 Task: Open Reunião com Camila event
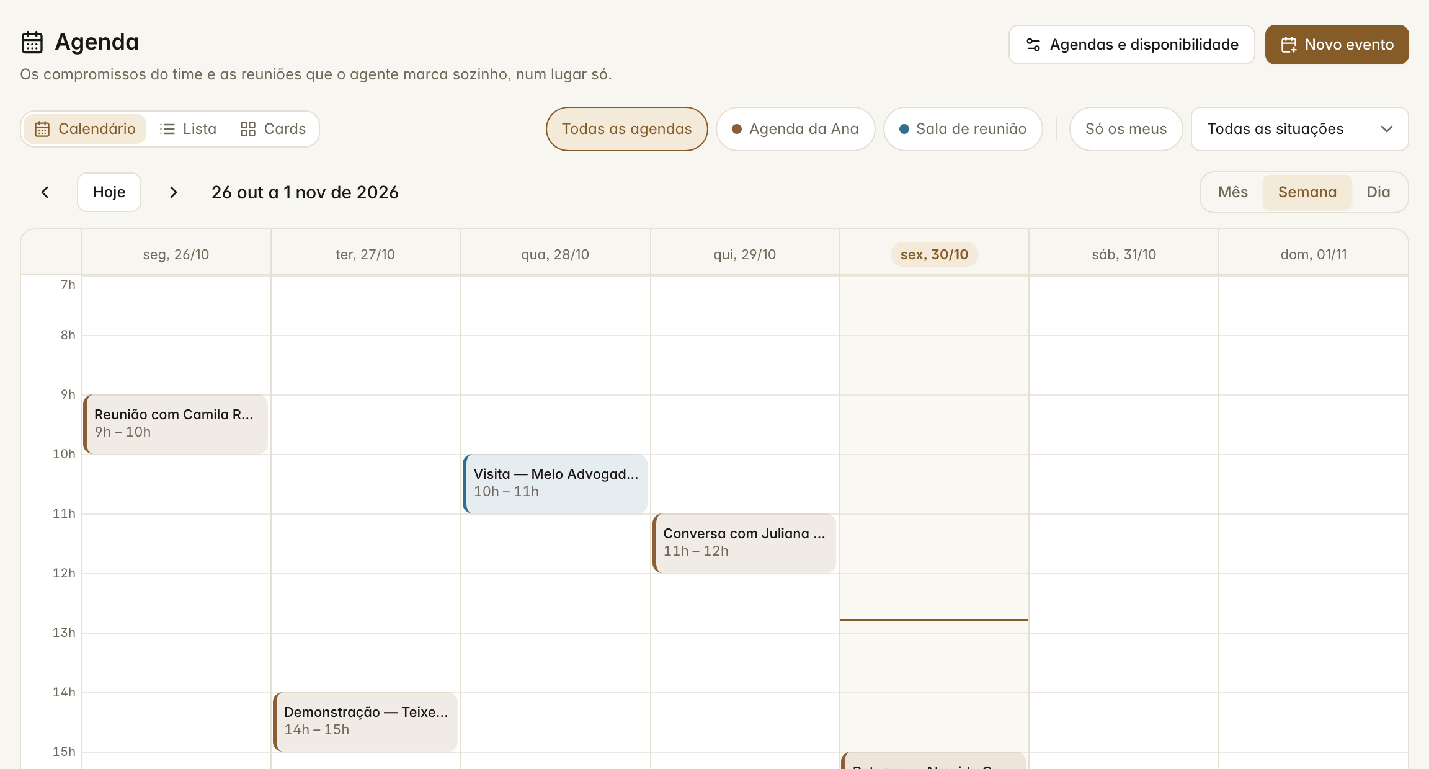[x=176, y=424]
